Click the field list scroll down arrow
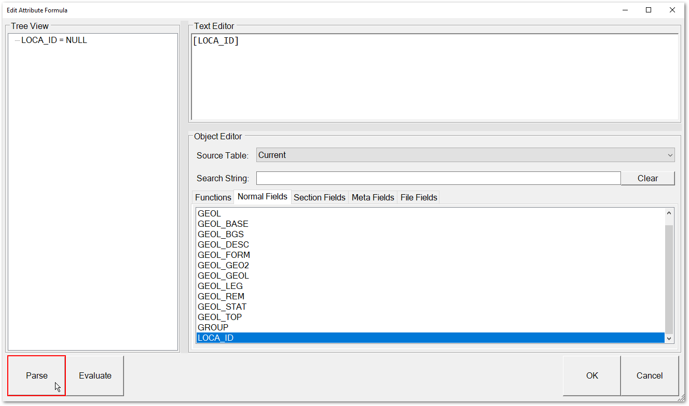The image size is (689, 406). pyautogui.click(x=669, y=338)
